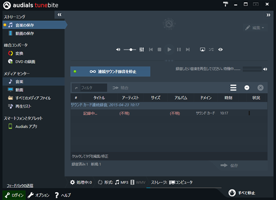
Task: Open the equalizer settings icon
Action: [x=141, y=49]
